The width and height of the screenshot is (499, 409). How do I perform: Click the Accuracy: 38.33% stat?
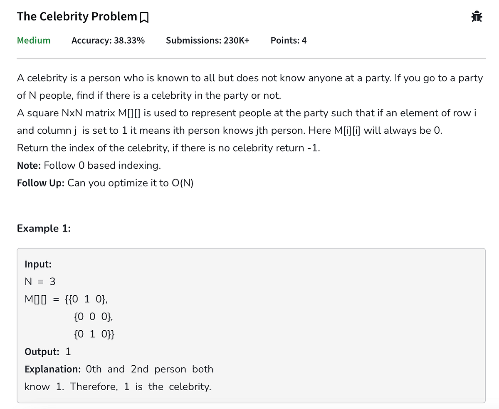click(x=108, y=40)
